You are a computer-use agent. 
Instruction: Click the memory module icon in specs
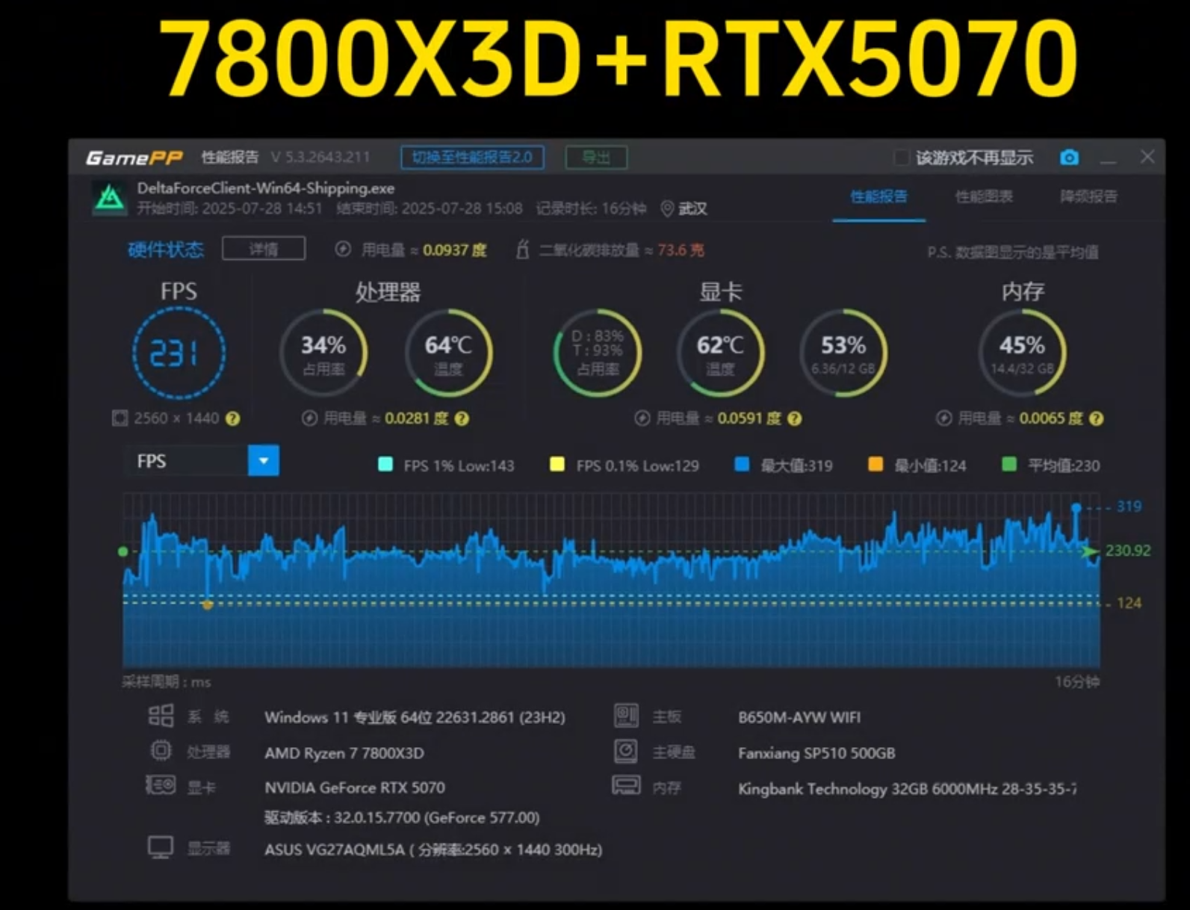[x=626, y=785]
